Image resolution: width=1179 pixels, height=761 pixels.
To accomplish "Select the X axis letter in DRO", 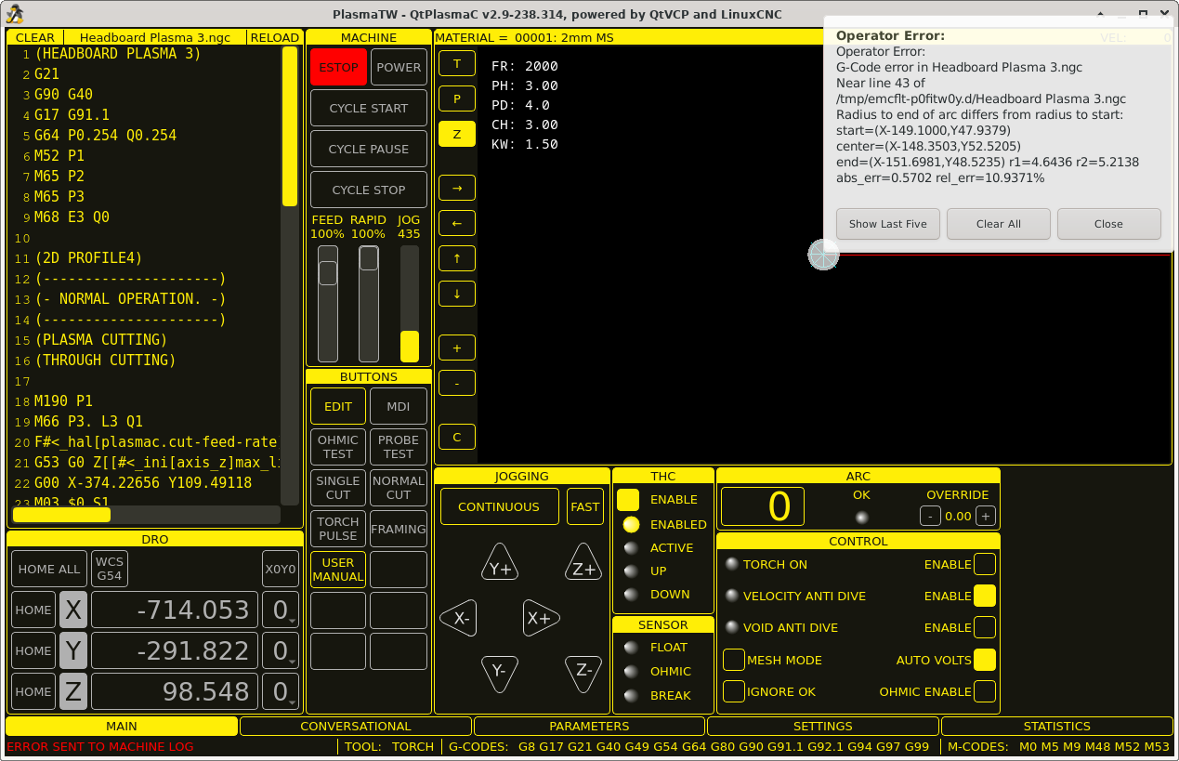I will click(73, 610).
